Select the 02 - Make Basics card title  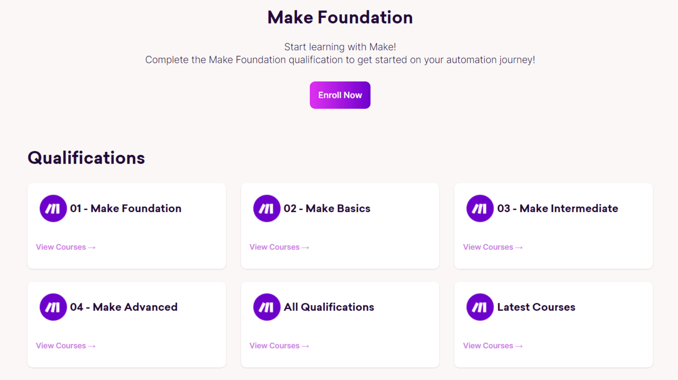click(x=327, y=208)
